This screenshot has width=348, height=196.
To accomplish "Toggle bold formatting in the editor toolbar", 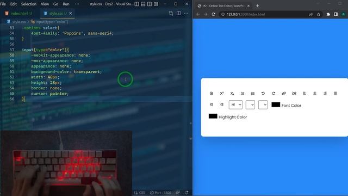I will click(212, 93).
